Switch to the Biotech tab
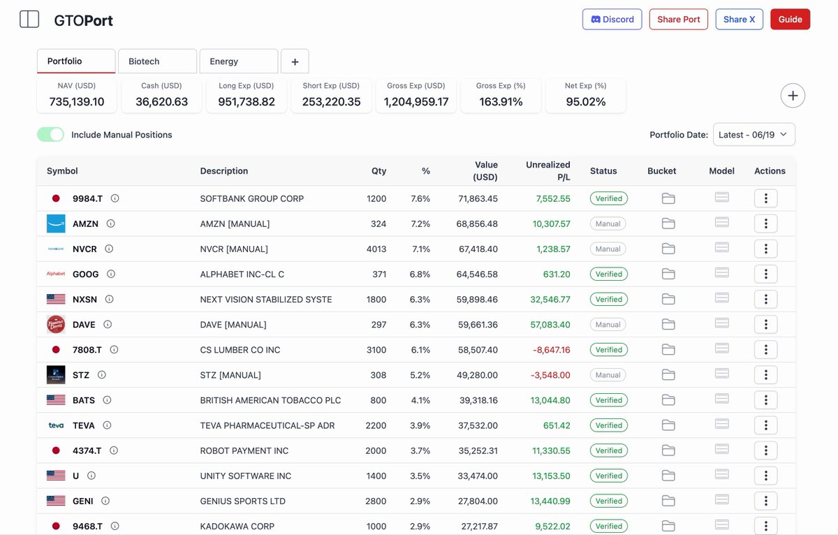The width and height of the screenshot is (838, 535). [157, 61]
